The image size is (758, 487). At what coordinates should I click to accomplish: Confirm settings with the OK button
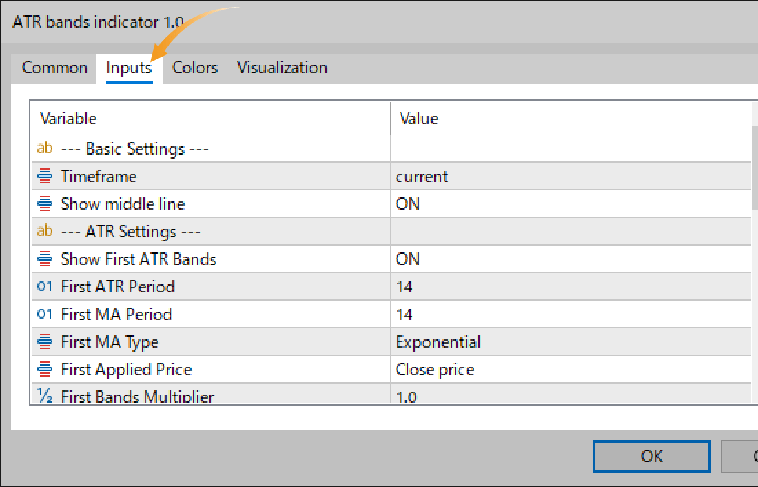651,456
